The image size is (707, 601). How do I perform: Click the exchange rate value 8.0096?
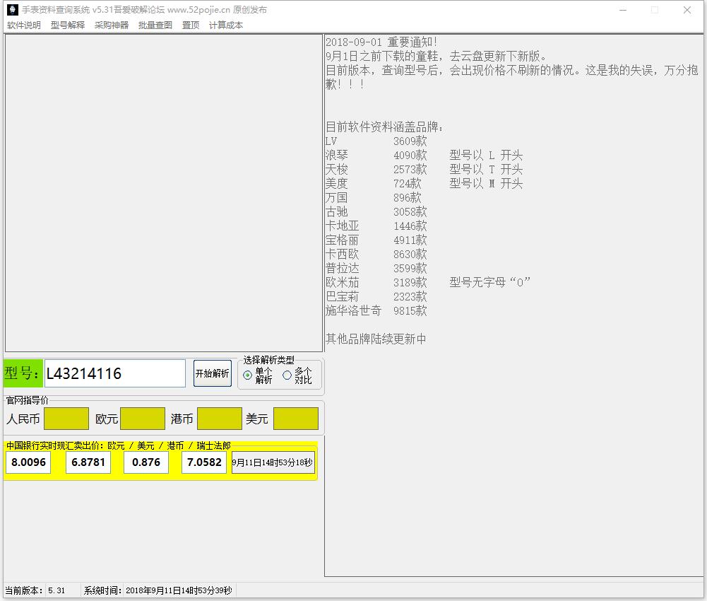coord(28,462)
